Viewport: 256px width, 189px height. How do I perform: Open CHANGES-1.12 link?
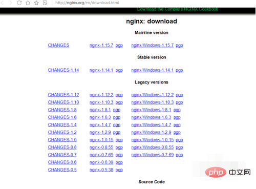pyautogui.click(x=63, y=95)
